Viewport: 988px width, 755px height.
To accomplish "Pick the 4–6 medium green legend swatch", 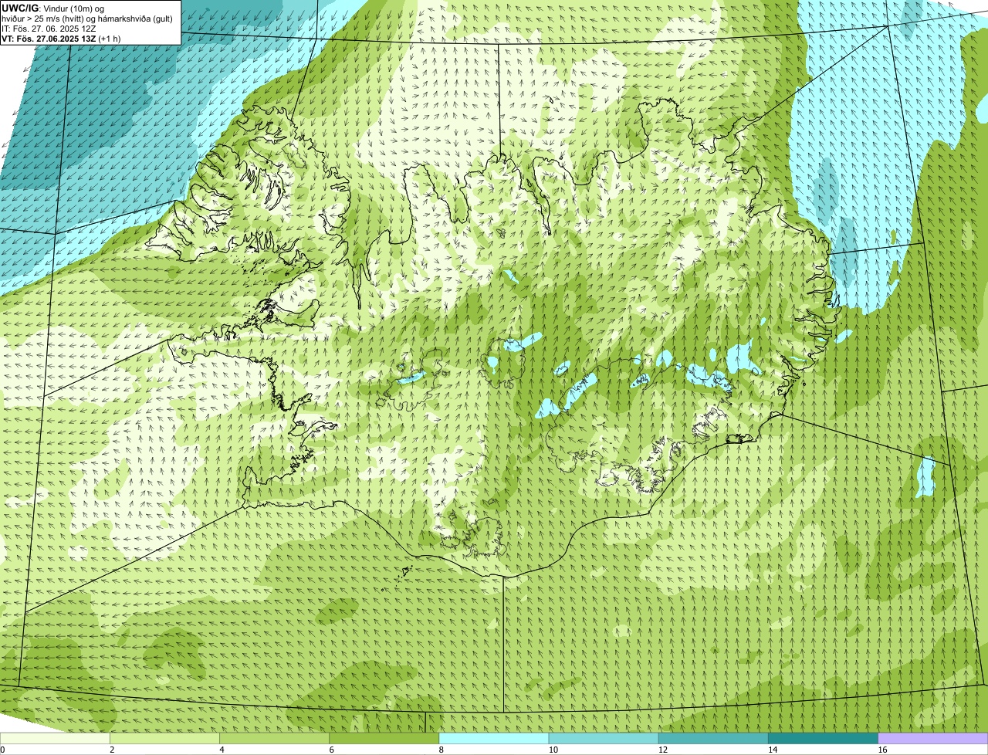I will (274, 738).
